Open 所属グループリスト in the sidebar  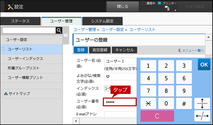click(31, 68)
